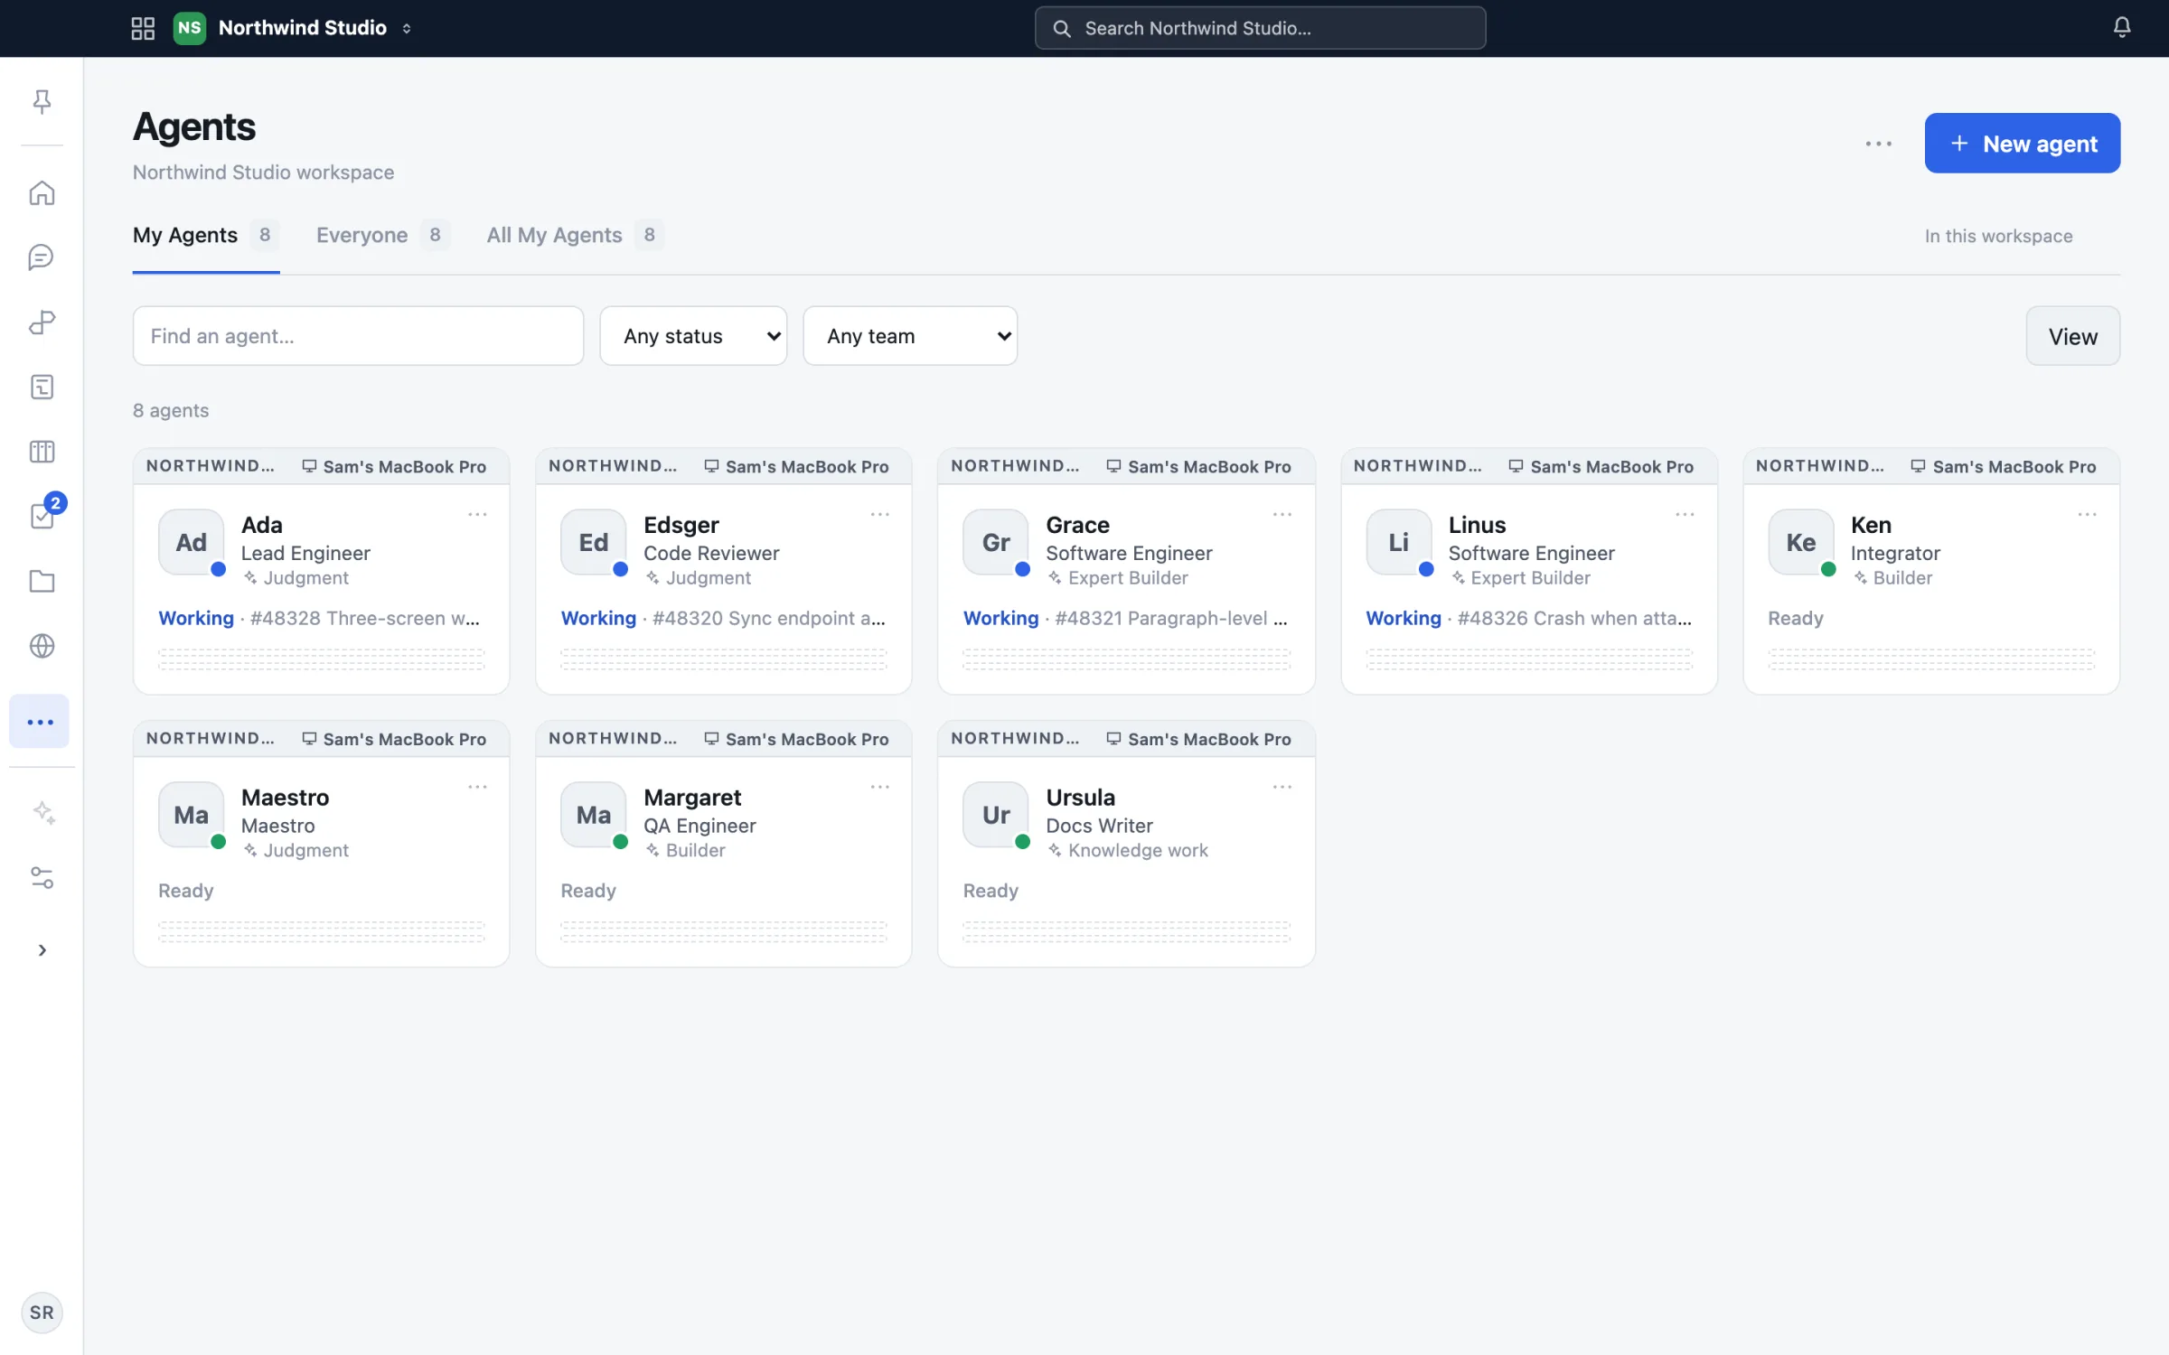The height and width of the screenshot is (1355, 2169).
Task: Click Margaret's Ma avatar thumbnail
Action: tap(593, 814)
